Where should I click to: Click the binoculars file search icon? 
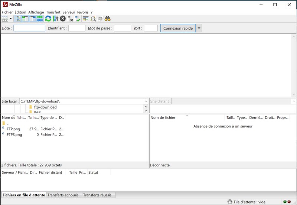point(108,19)
